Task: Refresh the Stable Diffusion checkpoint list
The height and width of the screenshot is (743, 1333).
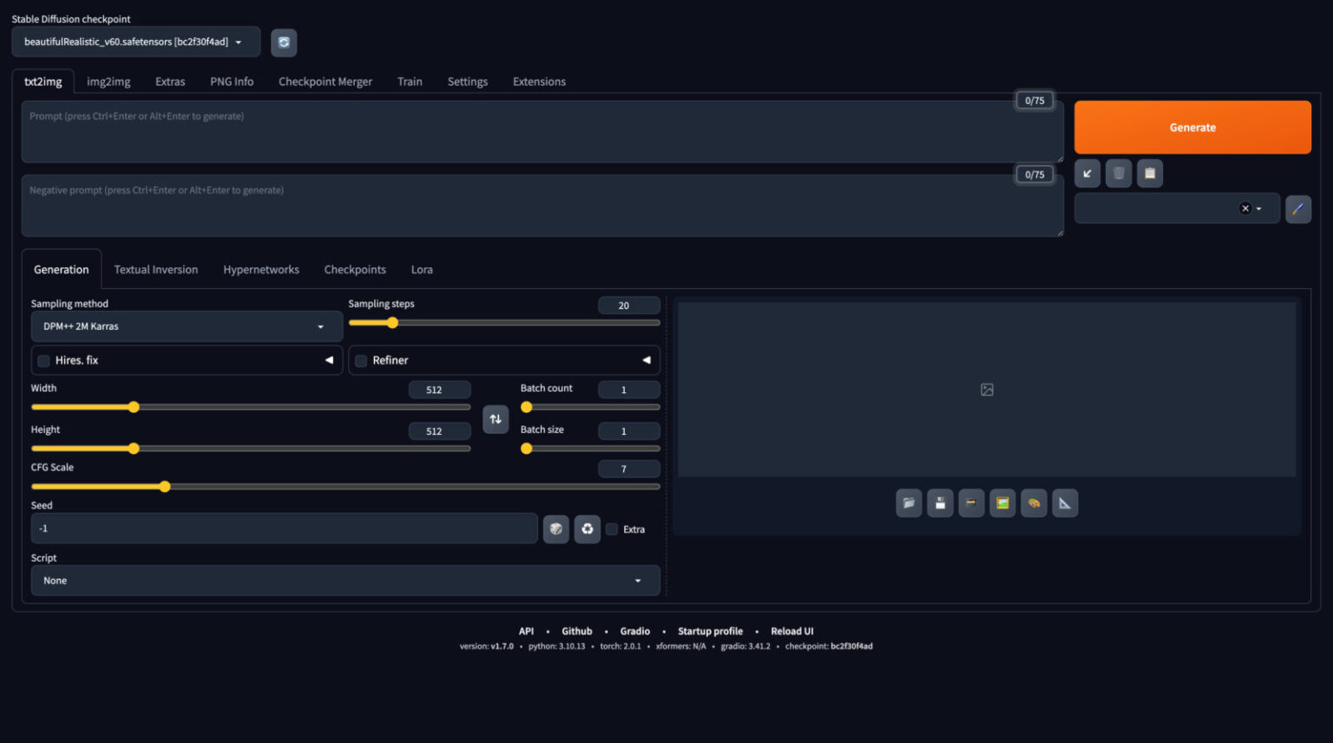Action: [x=284, y=43]
